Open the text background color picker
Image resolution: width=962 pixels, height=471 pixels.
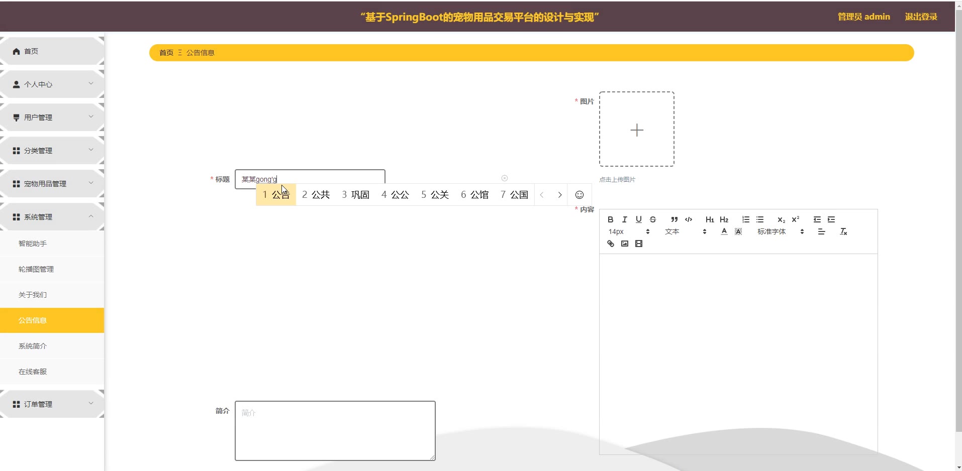[738, 231]
